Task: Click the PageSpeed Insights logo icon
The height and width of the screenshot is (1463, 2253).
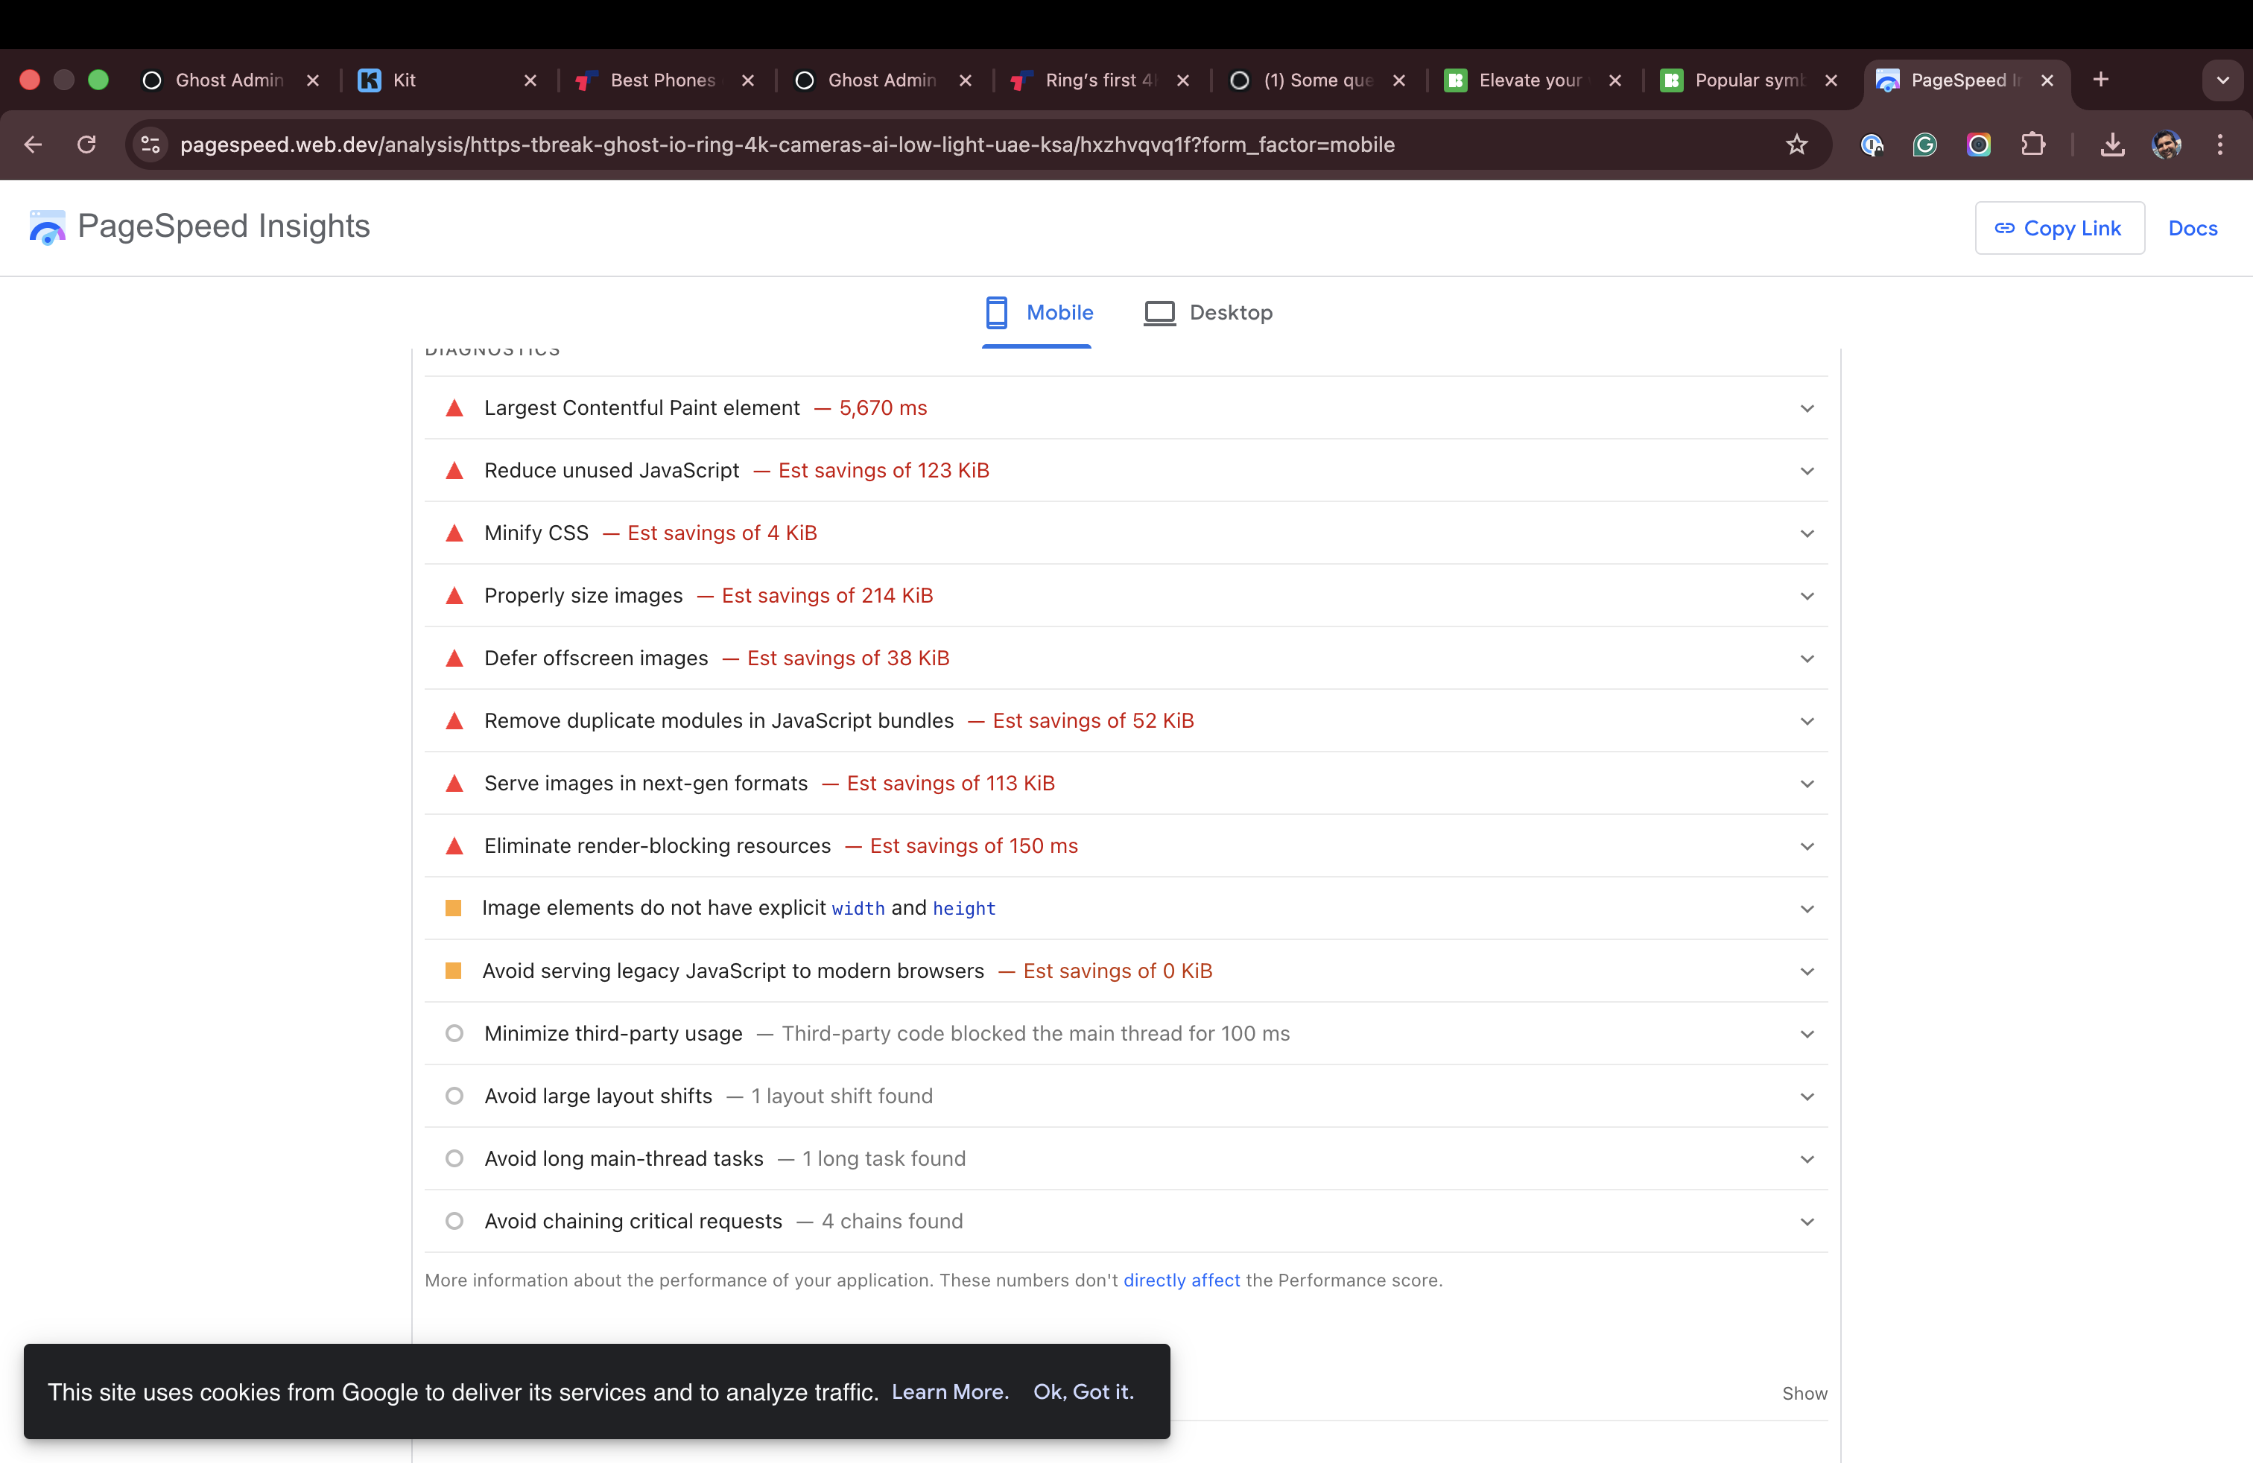Action: (48, 227)
